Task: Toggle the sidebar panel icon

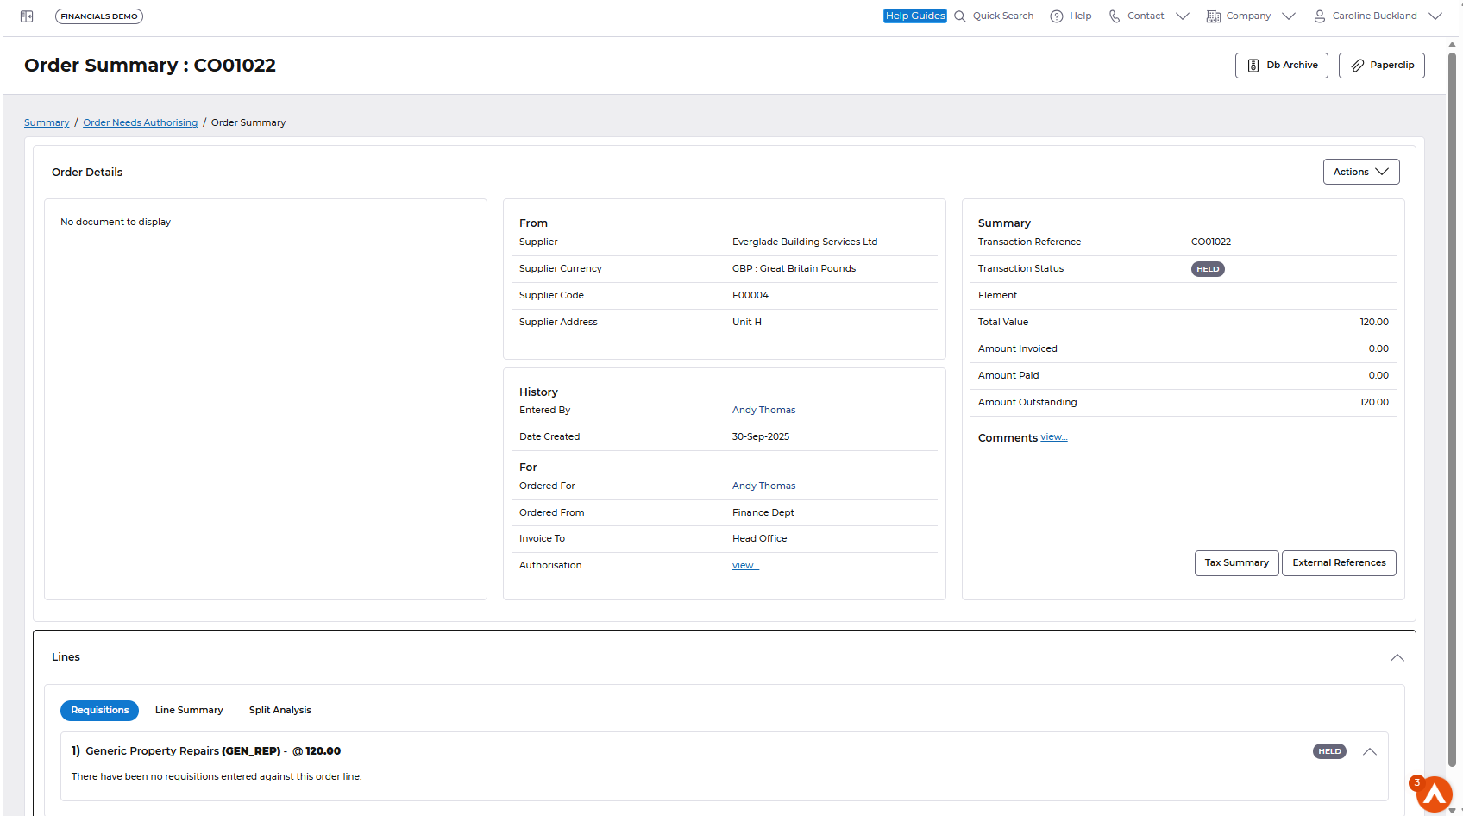Action: 27,16
